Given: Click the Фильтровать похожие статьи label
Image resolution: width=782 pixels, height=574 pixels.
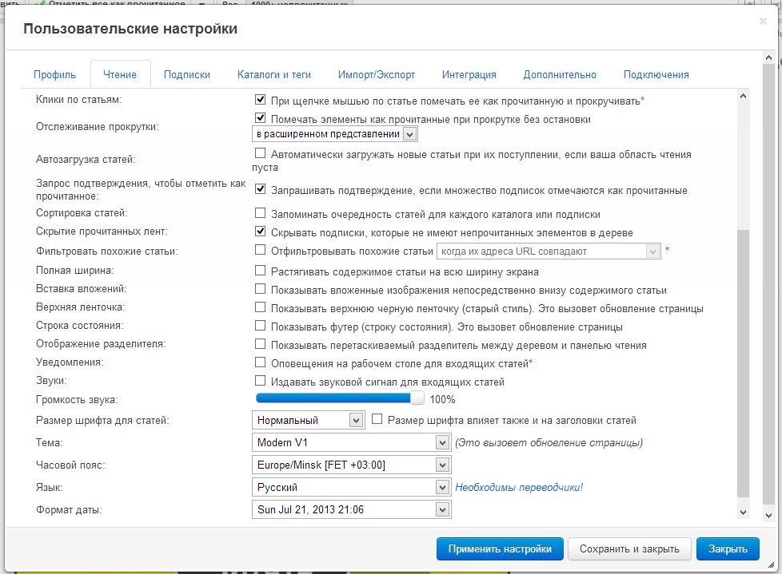Looking at the screenshot, I should coord(106,251).
